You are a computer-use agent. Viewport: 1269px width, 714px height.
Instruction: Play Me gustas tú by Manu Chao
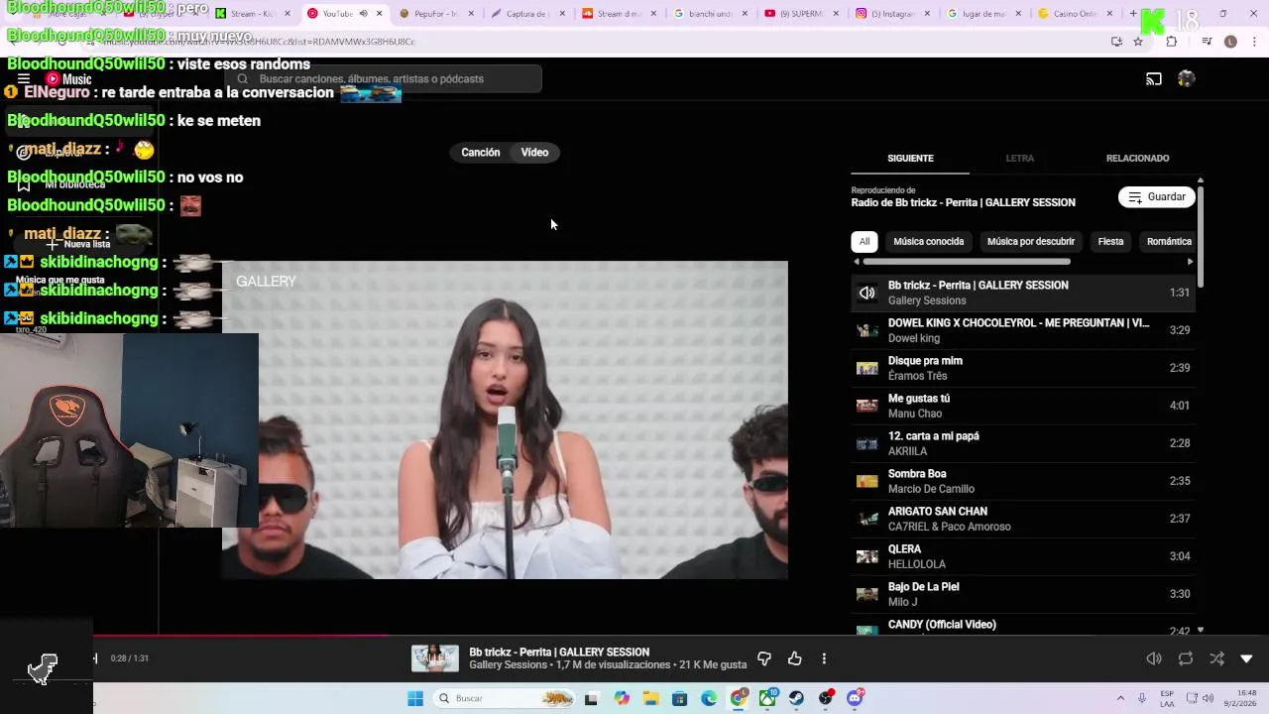click(x=1023, y=406)
